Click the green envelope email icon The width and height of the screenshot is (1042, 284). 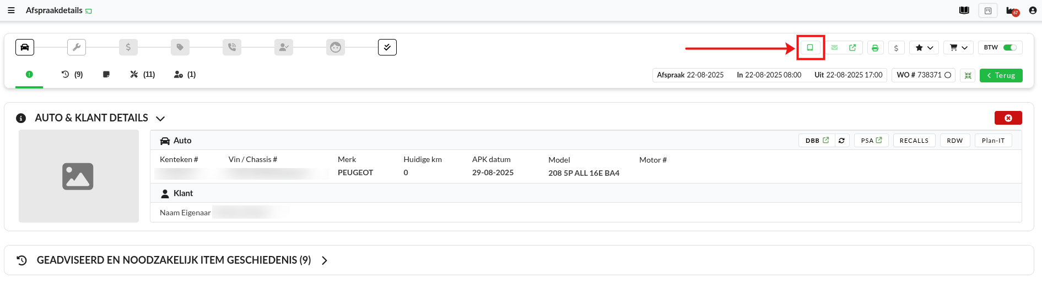(x=834, y=48)
